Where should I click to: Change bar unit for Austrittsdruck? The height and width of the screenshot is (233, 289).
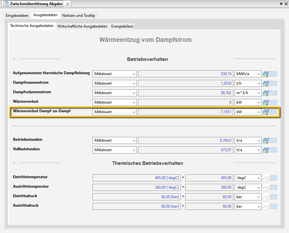(248, 206)
